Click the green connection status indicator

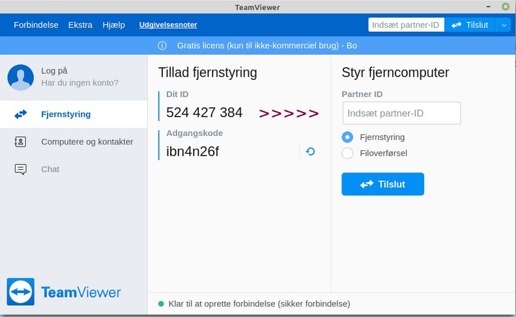(x=161, y=304)
